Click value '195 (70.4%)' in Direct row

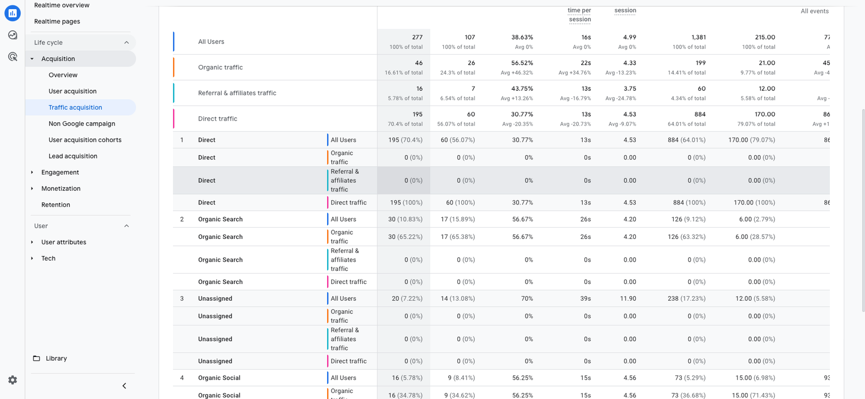point(405,140)
